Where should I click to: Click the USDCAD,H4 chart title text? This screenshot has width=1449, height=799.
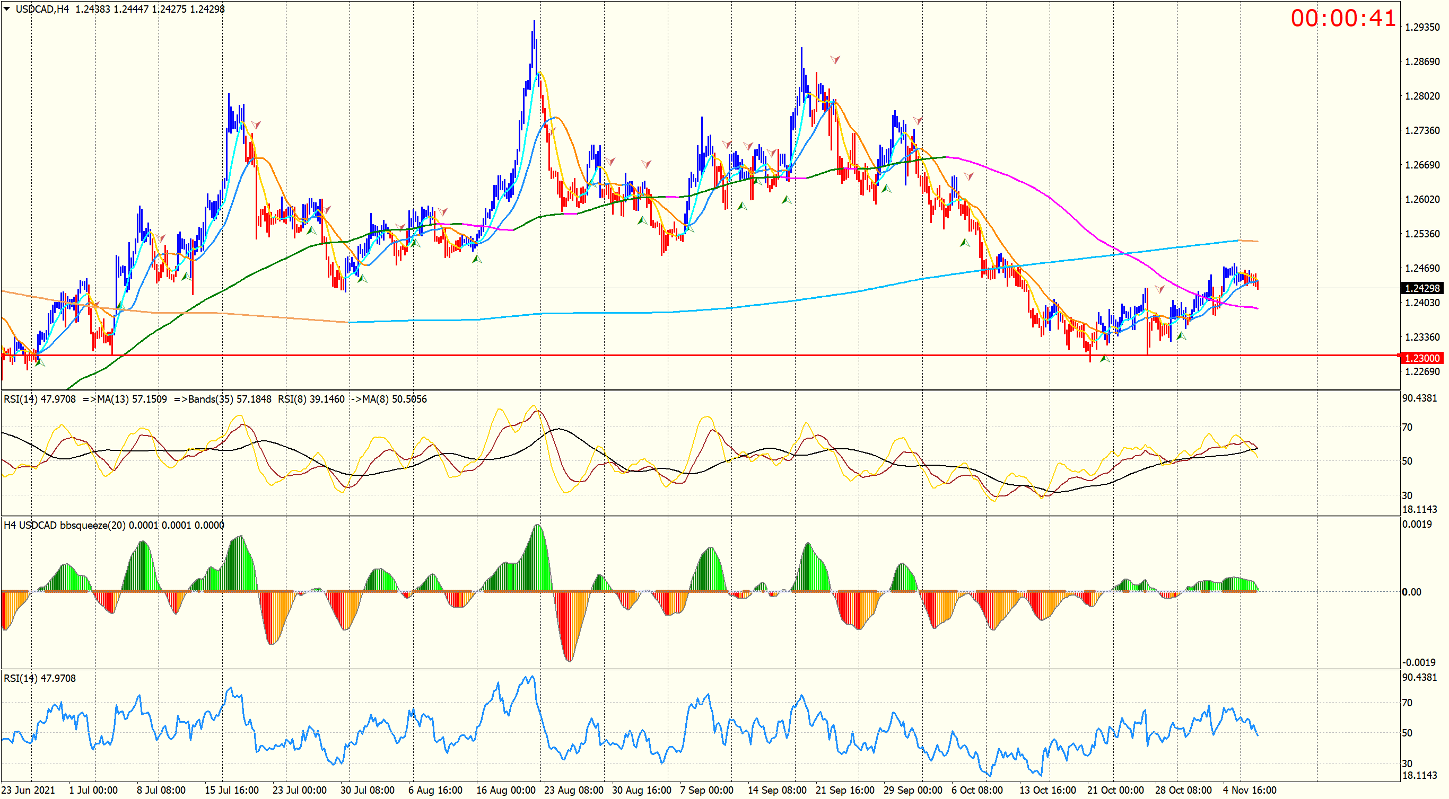[41, 9]
